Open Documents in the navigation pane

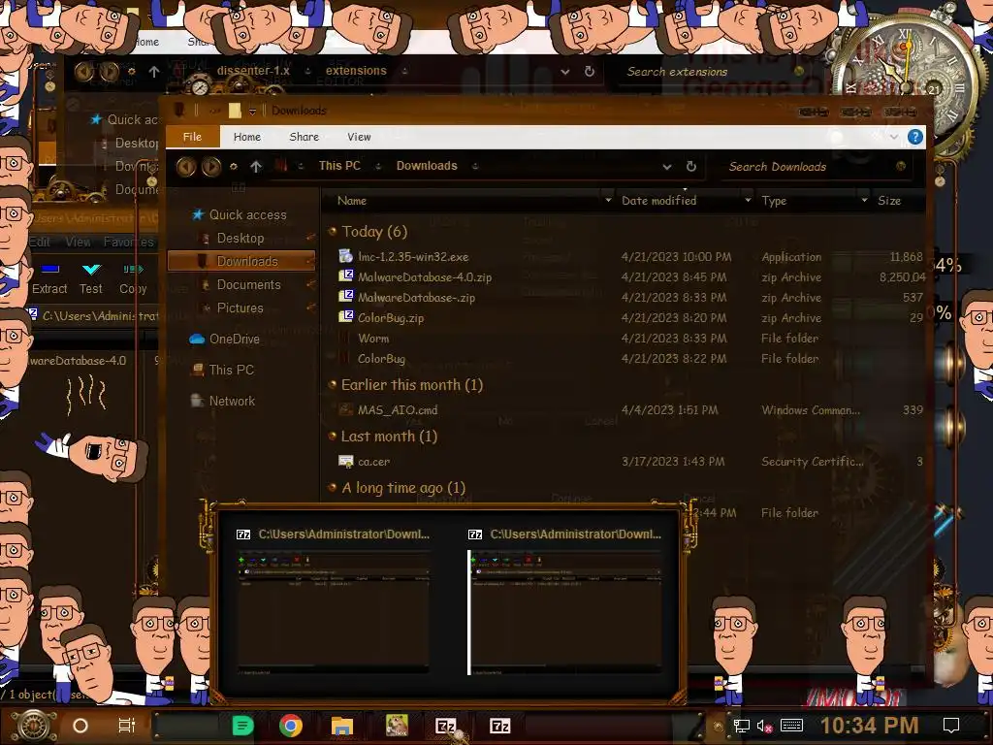pyautogui.click(x=248, y=284)
